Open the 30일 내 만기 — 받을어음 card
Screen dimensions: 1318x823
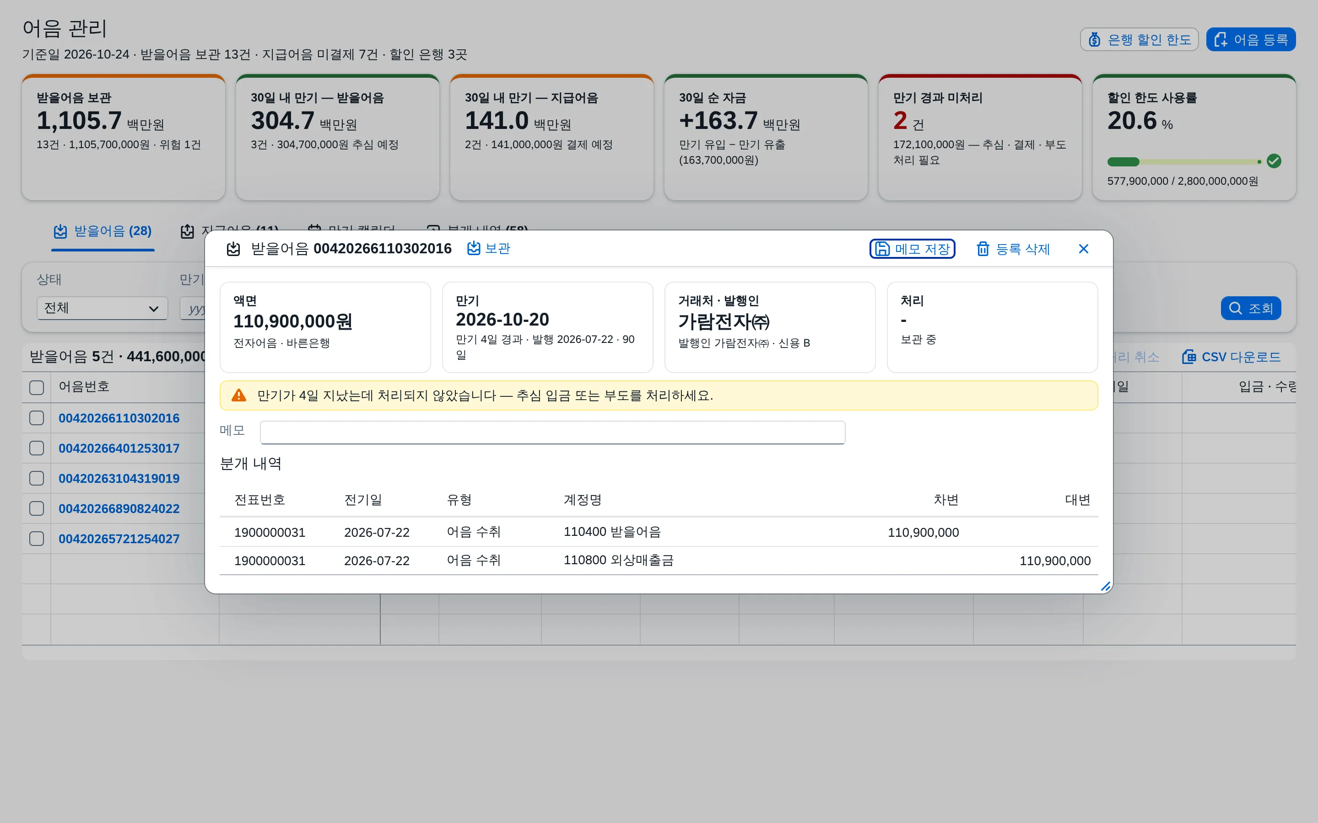tap(338, 137)
